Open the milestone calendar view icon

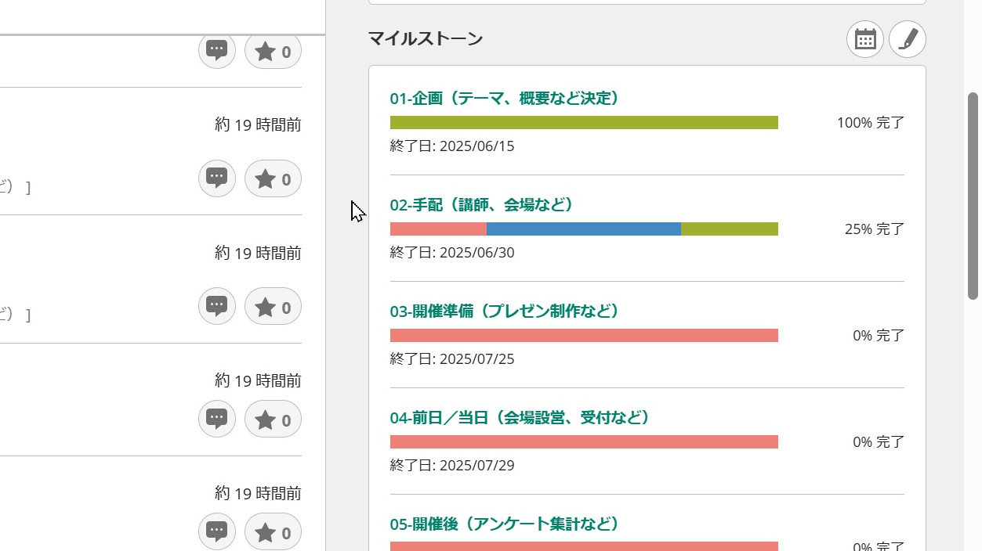tap(865, 39)
